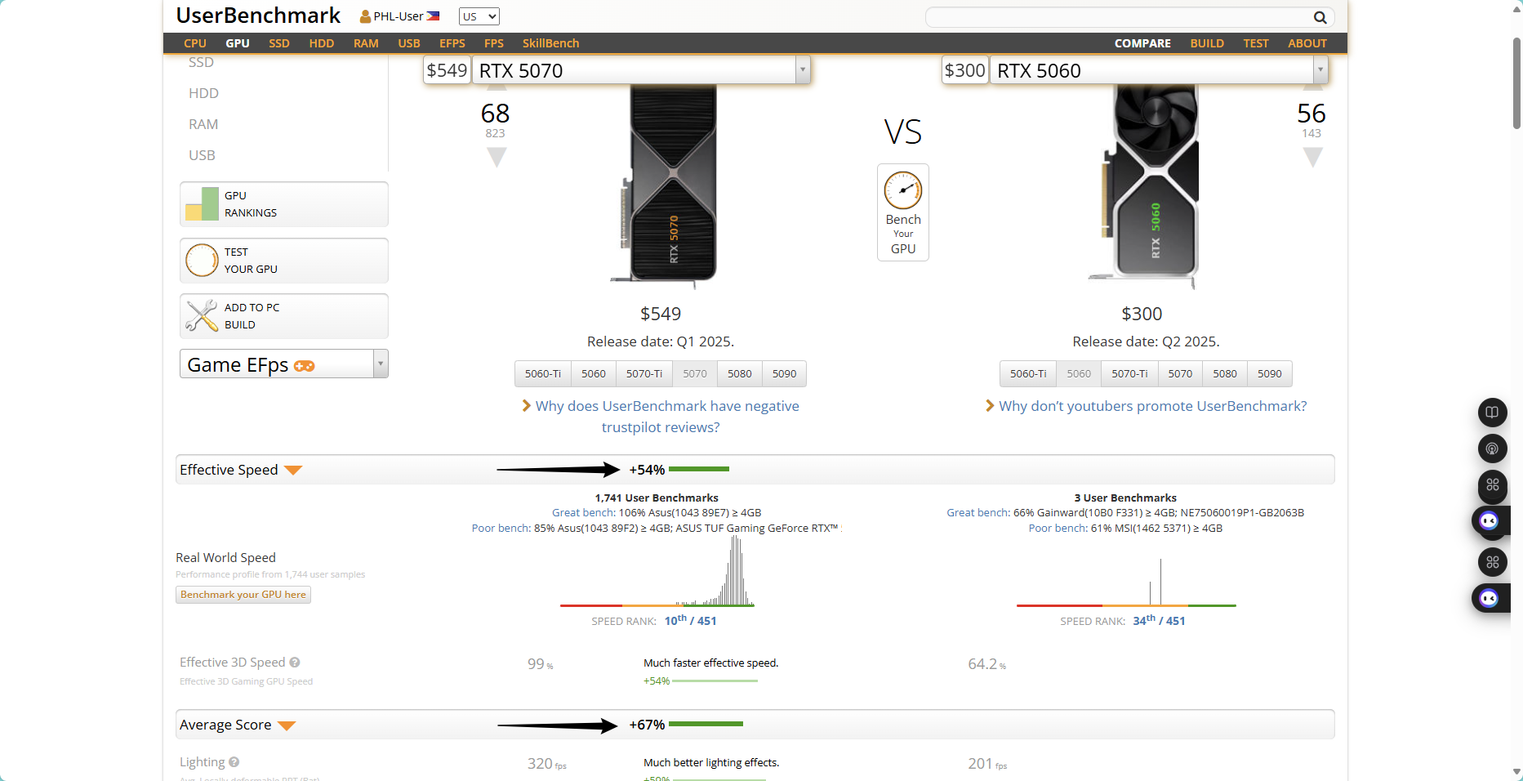Click the $549 price box for RTX 5070
Viewport: 1523px width, 781px height.
[447, 70]
